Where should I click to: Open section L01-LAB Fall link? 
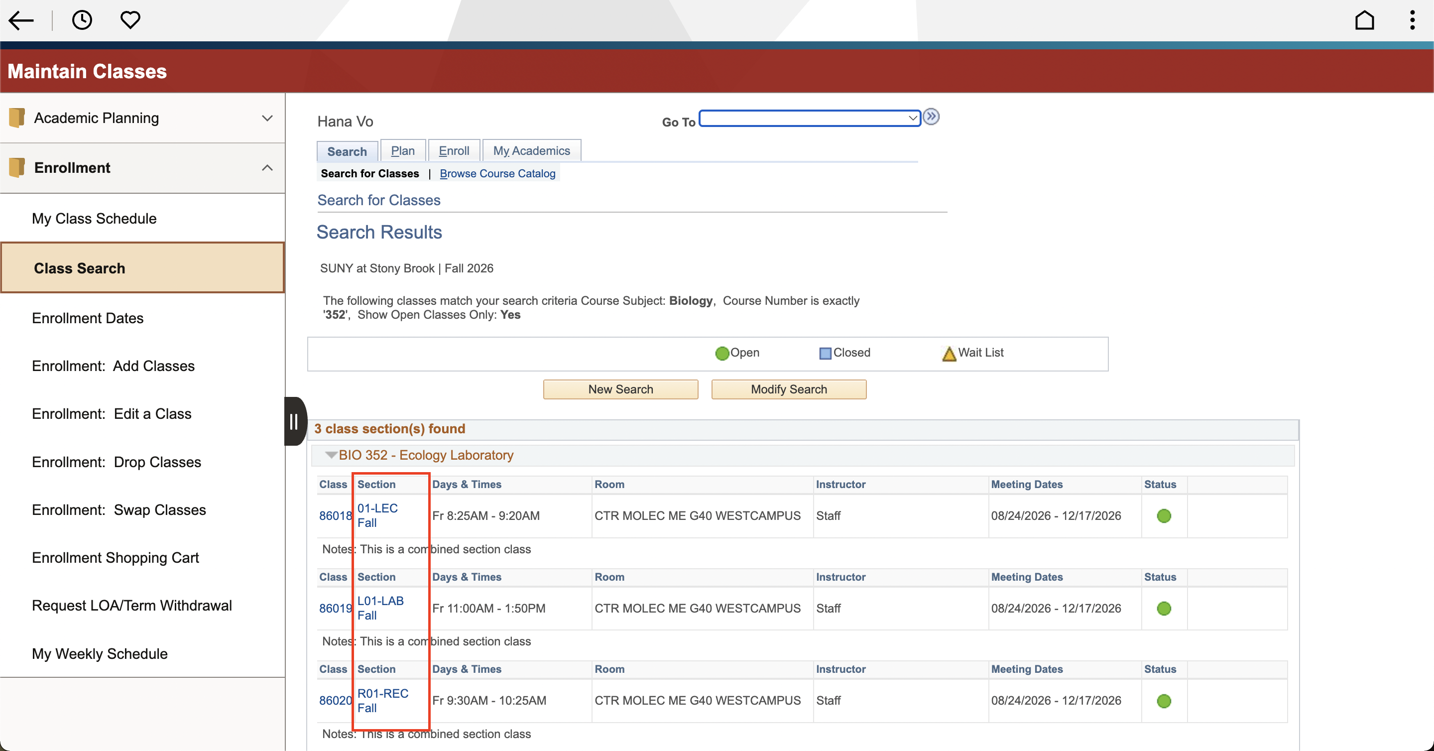click(380, 608)
